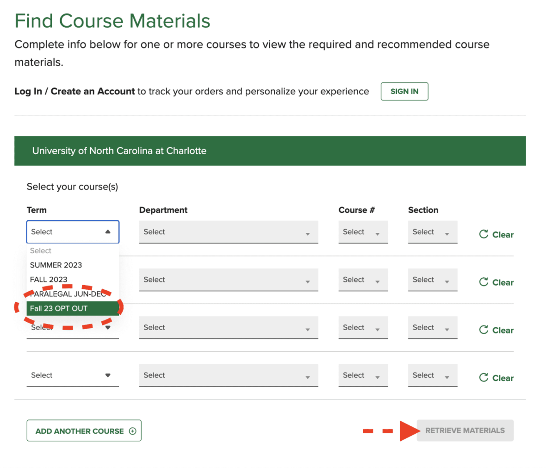This screenshot has width=546, height=468.
Task: Click the plus icon on Add Another Course
Action: [x=132, y=431]
